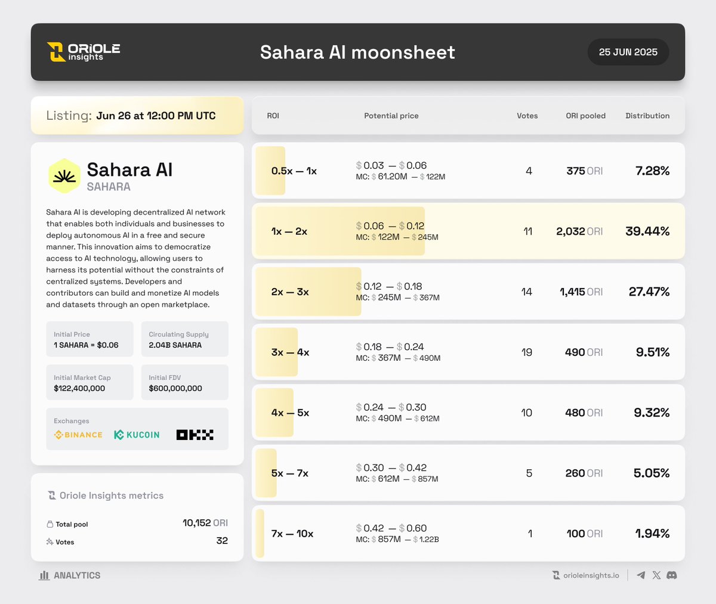The image size is (716, 604).
Task: Click the 1x — 2x distribution bar
Action: click(340, 231)
